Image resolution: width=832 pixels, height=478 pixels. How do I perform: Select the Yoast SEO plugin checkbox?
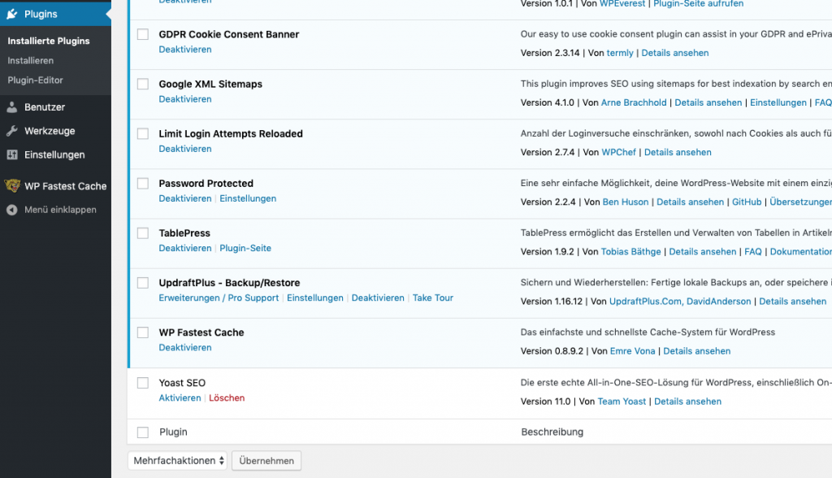[143, 383]
